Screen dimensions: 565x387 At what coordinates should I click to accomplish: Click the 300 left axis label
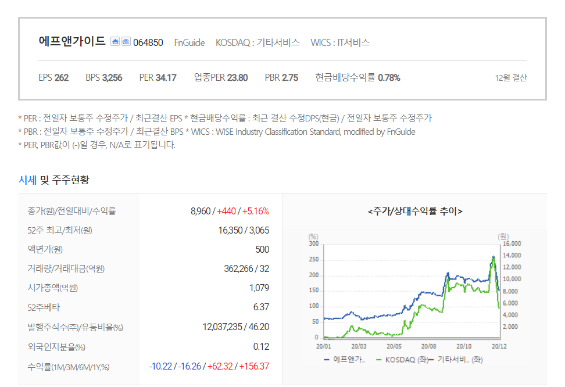[x=314, y=243]
